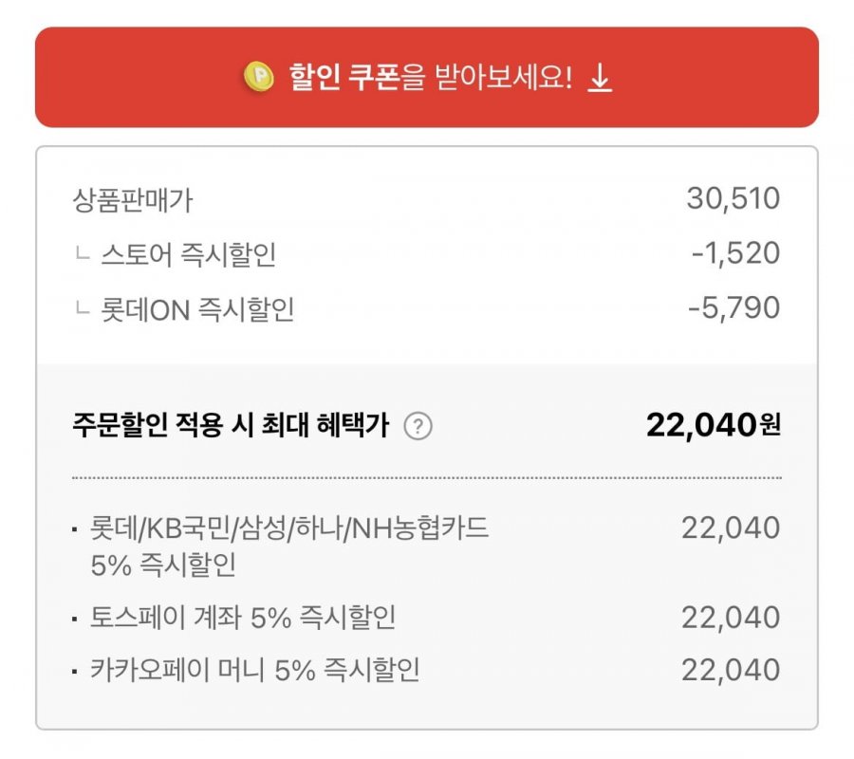Click the 22,040 price beside 토스페이

tap(731, 618)
